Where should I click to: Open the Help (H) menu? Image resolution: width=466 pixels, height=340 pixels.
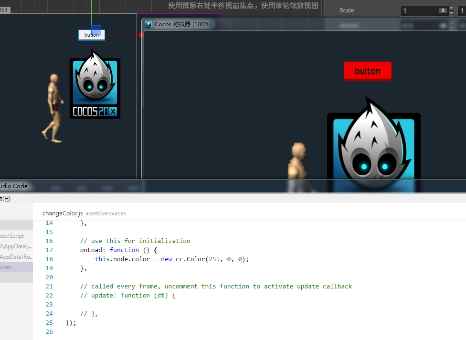[x=5, y=199]
